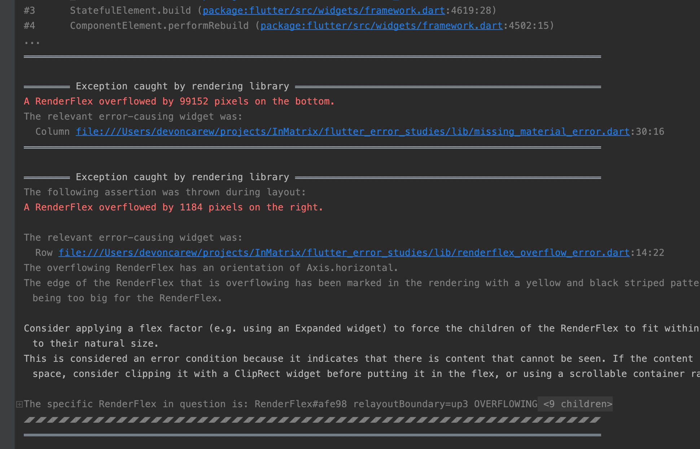Open framework.dart link on ComponentElement.performRebuild line

(x=381, y=26)
